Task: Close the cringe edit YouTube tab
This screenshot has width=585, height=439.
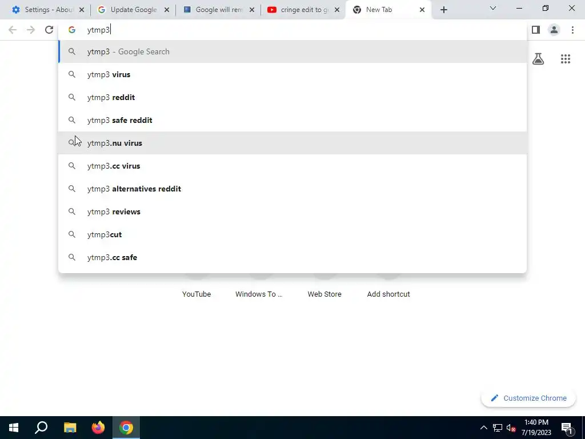Action: click(337, 10)
